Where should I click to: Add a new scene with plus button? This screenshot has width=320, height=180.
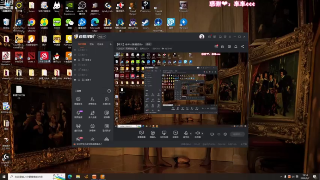click(111, 44)
